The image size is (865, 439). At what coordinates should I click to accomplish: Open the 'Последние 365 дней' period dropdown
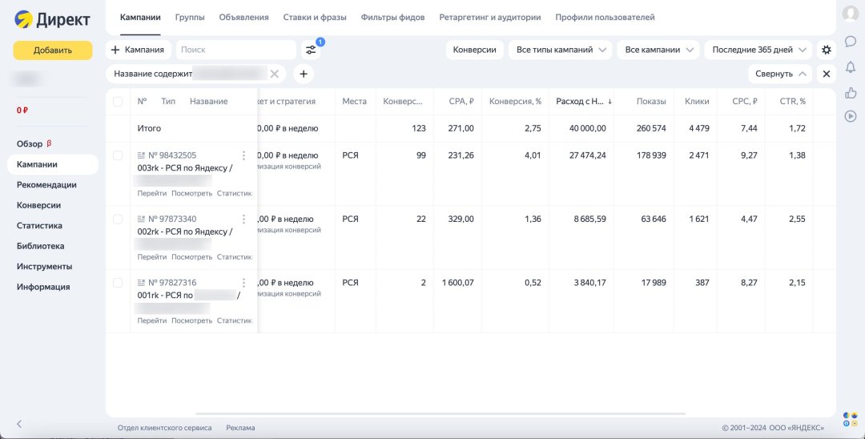click(x=758, y=50)
